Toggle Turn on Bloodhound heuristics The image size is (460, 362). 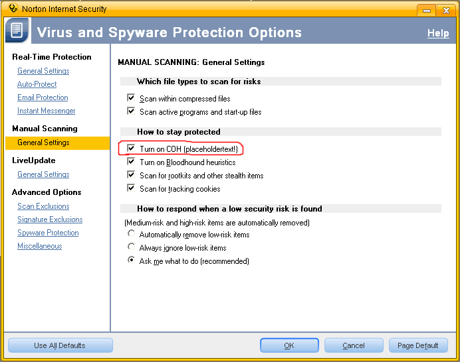pos(131,162)
